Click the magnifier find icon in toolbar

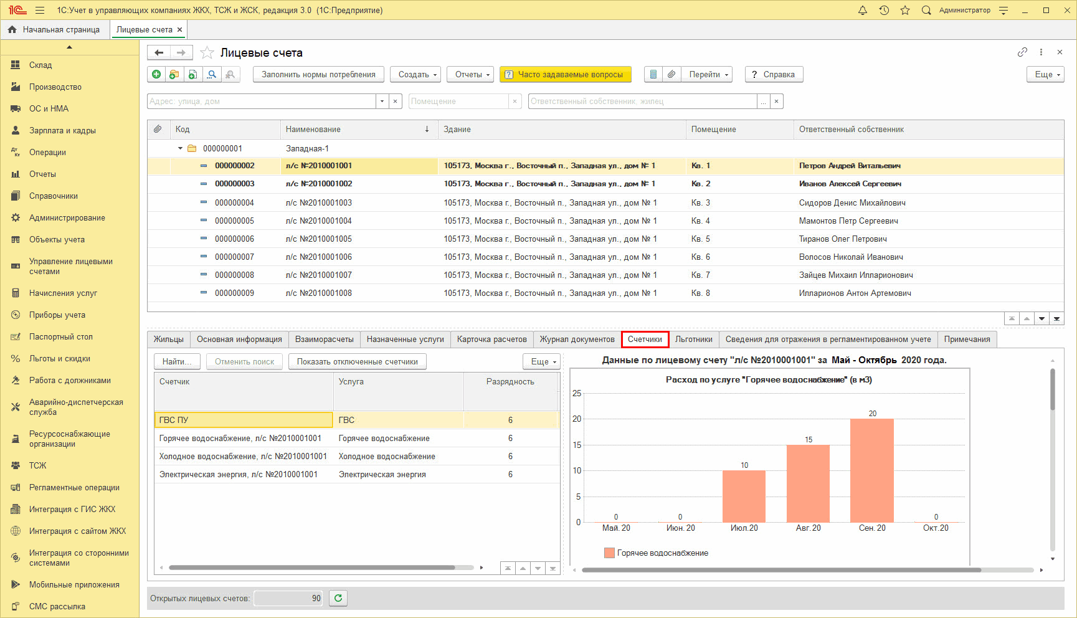(x=212, y=74)
